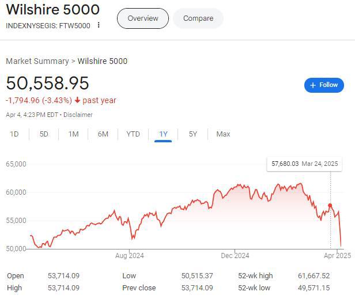Select the 1Y time range

pos(163,134)
